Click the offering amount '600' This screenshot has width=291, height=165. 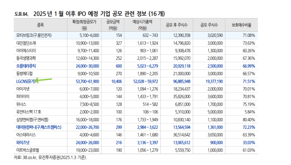[x=119, y=66]
